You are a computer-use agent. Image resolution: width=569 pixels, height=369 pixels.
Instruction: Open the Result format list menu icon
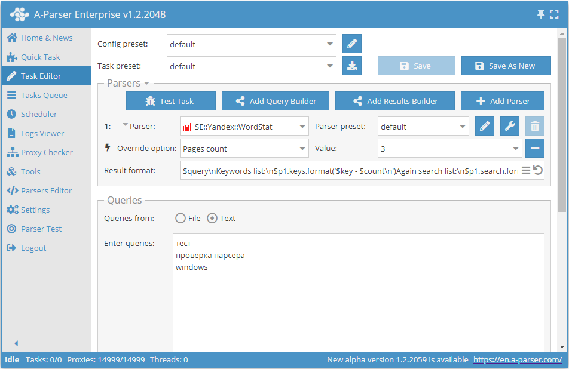526,171
